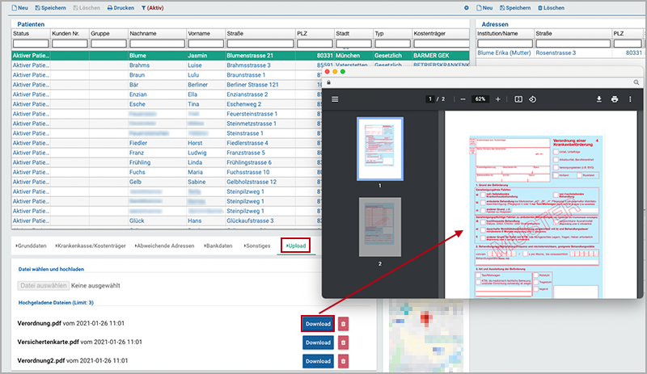Expand the Grunddaten section
Image resolution: width=647 pixels, height=374 pixels.
point(35,245)
